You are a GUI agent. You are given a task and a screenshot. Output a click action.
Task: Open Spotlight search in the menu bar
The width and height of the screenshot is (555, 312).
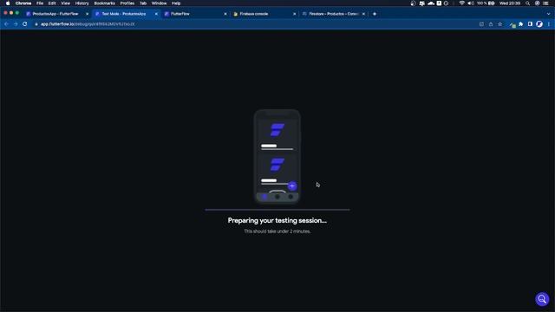[527, 3]
